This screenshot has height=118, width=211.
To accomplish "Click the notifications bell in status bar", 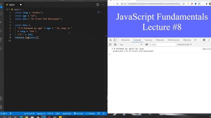I will (104, 113).
